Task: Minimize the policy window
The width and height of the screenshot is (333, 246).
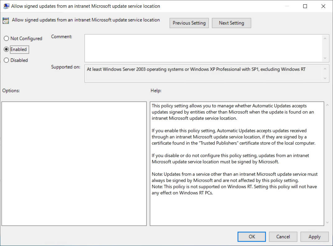Action: tap(287, 6)
